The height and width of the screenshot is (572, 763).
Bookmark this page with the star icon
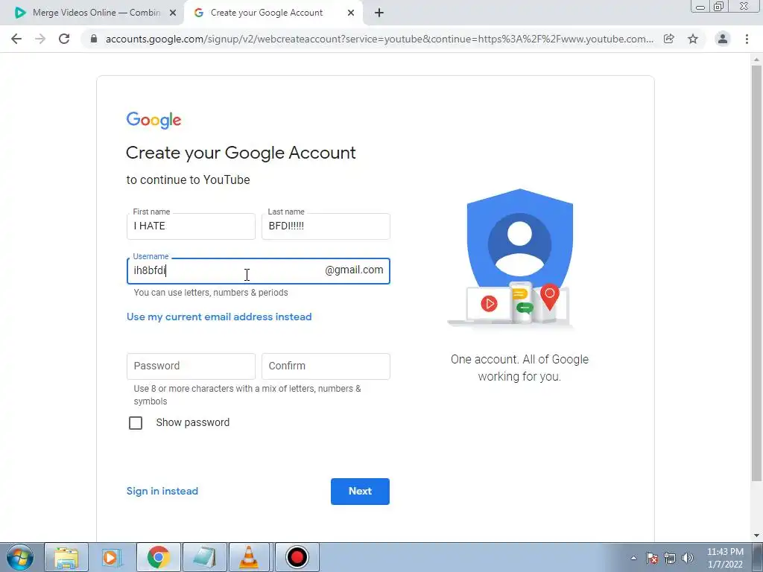(x=693, y=39)
